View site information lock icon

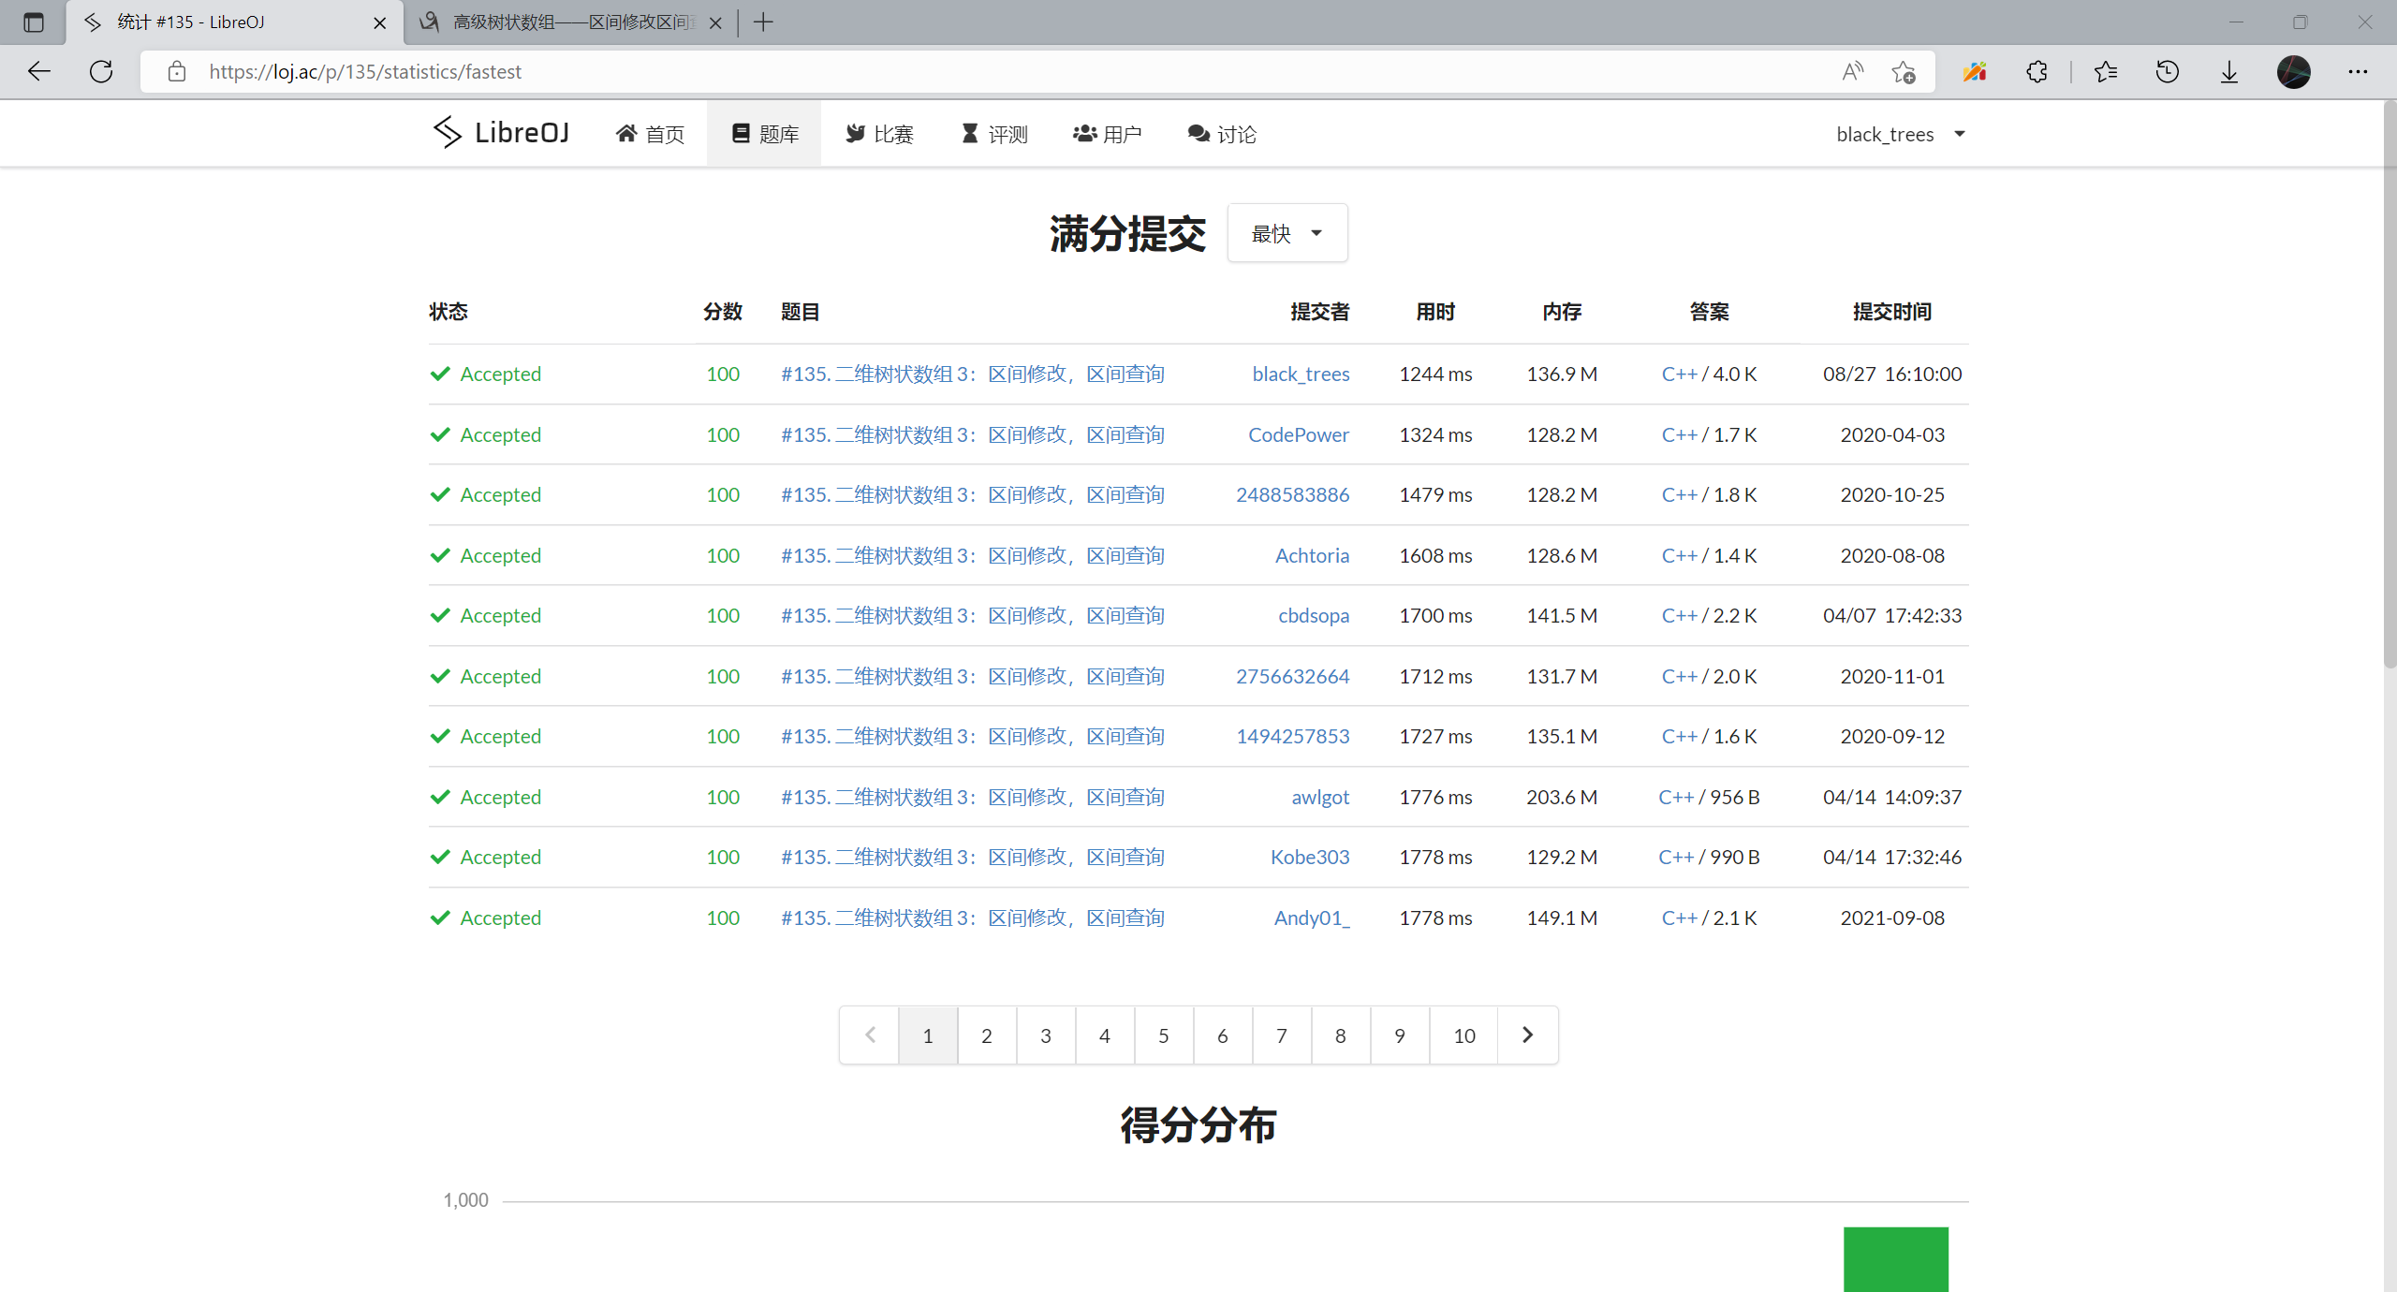177,72
